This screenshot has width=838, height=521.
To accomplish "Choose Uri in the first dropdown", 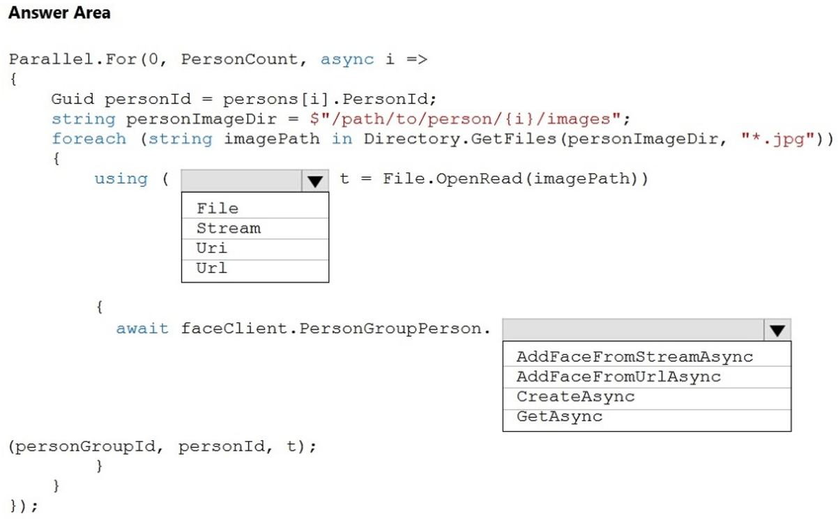I will point(211,248).
